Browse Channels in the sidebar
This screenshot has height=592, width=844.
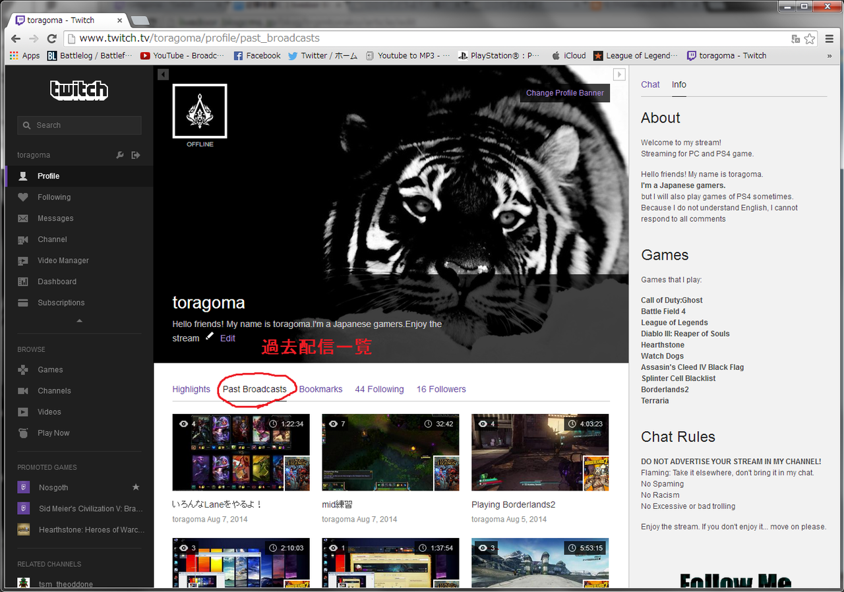click(x=79, y=391)
